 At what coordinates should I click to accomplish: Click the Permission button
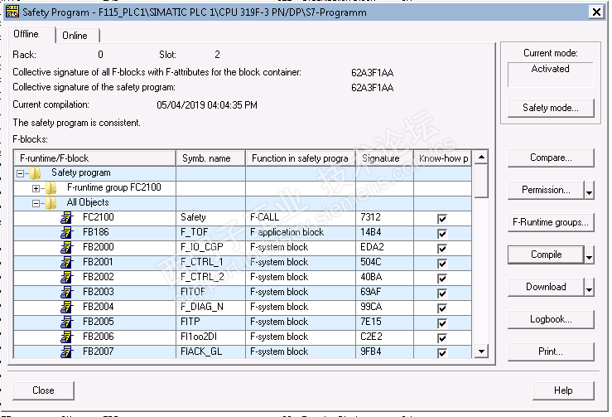546,191
